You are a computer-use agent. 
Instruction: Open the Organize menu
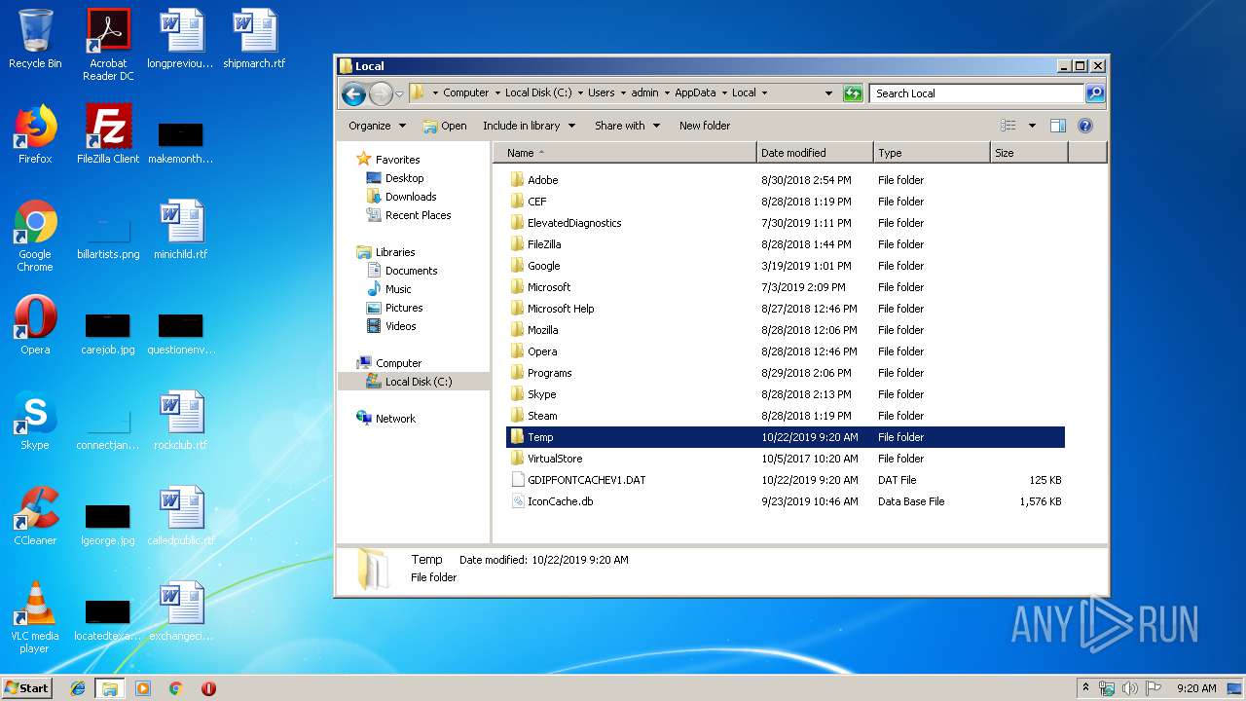click(377, 126)
